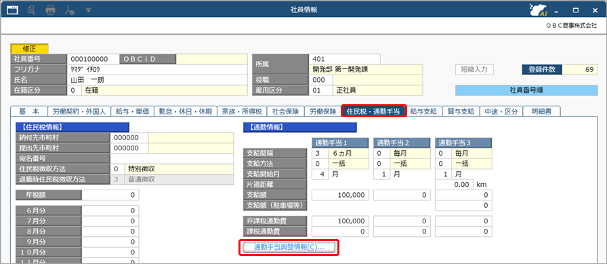
Task: Click the printer icon in title bar
Action: click(51, 10)
